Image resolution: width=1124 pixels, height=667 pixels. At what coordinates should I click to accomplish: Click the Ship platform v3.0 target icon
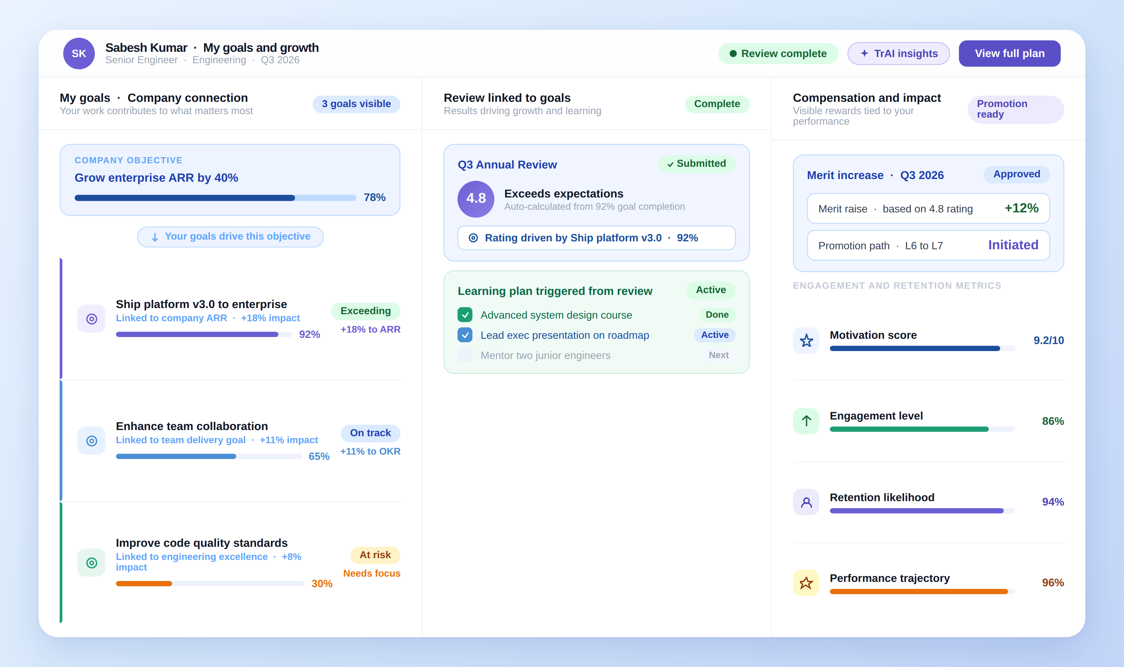point(91,319)
